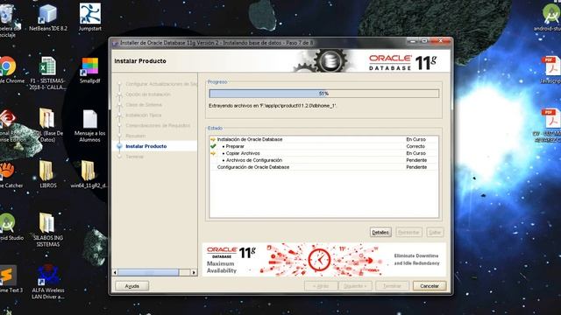The height and width of the screenshot is (315, 561).
Task: Select the Copiar Archivos status row
Action: click(323, 153)
